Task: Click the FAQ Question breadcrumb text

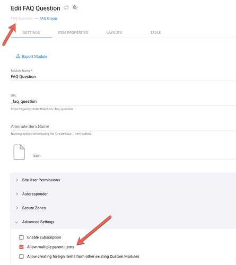Action: pos(22,19)
